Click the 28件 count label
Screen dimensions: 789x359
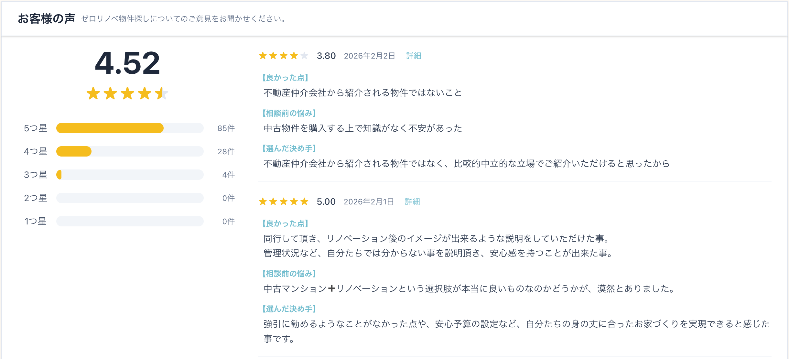pos(226,152)
